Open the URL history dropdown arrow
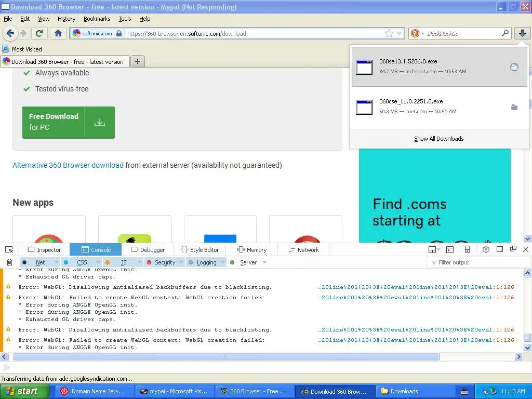532x399 pixels. click(399, 33)
